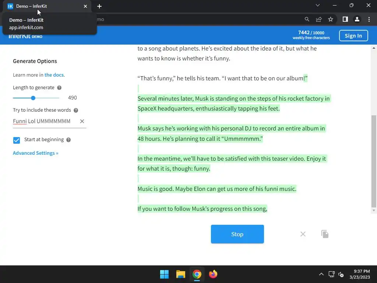Click the 7442 / 10000 weekly free characters counter

click(x=311, y=35)
